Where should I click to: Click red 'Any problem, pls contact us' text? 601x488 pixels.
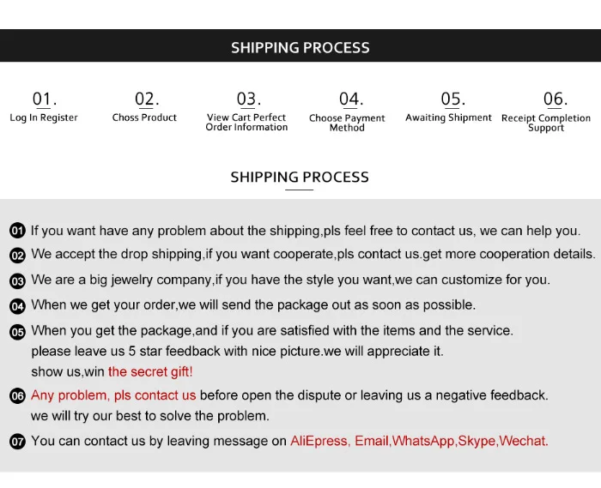click(113, 395)
